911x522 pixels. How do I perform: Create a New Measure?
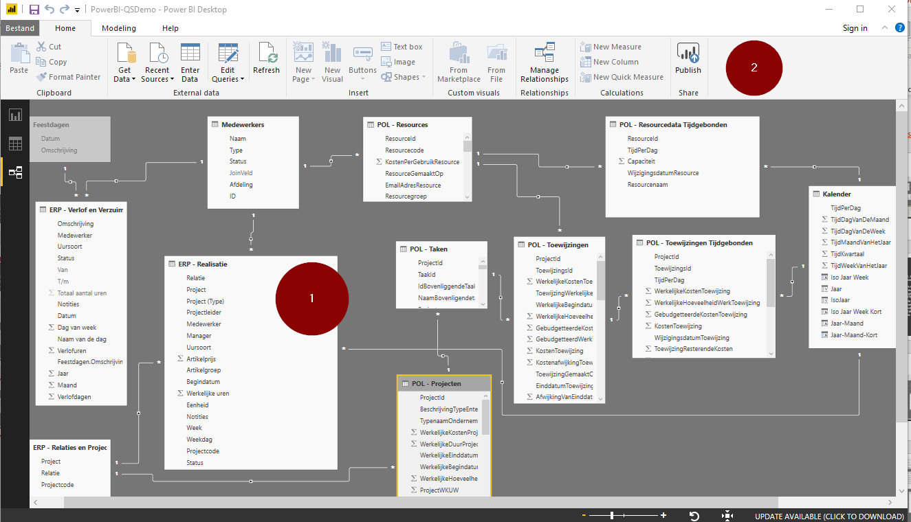[611, 47]
